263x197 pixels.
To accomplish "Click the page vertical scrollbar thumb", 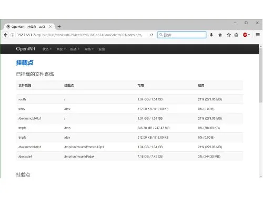I will [260, 75].
